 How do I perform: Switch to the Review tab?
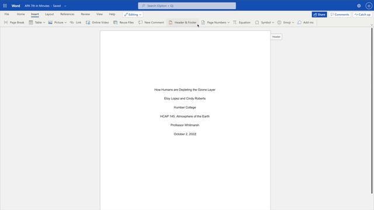tap(85, 14)
